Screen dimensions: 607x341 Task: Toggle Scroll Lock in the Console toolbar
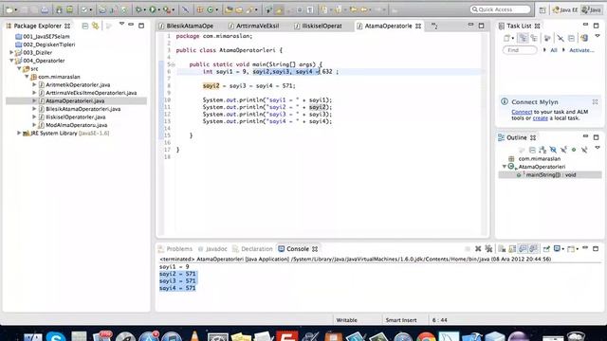pos(512,248)
